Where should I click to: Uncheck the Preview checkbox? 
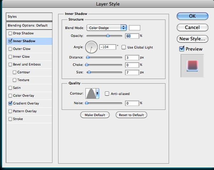tap(182, 49)
